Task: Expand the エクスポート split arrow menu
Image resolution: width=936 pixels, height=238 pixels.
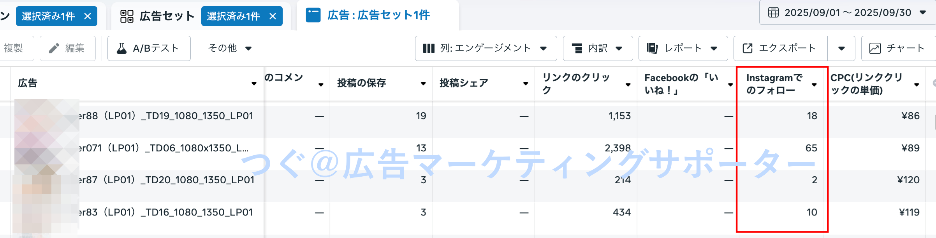Action: pyautogui.click(x=841, y=48)
